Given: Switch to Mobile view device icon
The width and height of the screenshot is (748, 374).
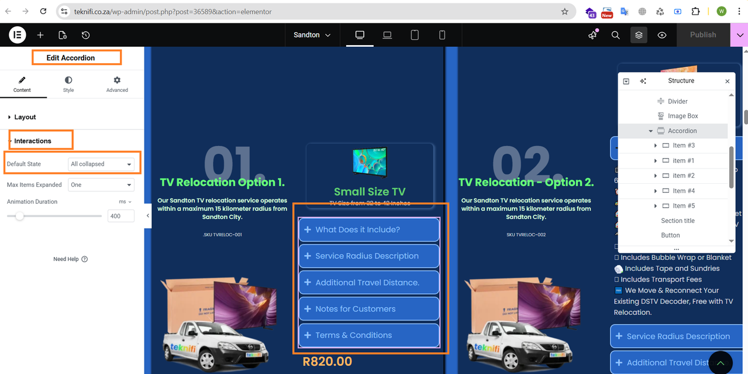Looking at the screenshot, I should pyautogui.click(x=442, y=35).
